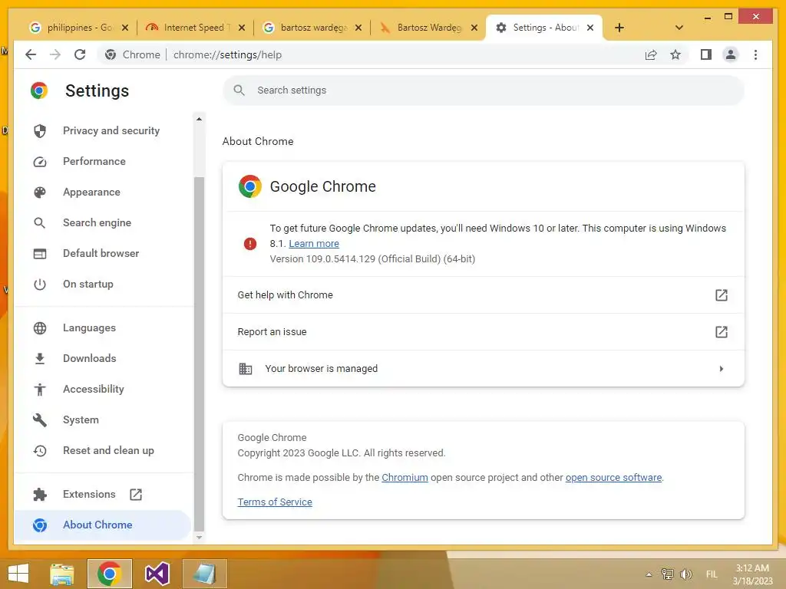This screenshot has width=786, height=589.
Task: Click the address bar URL
Action: pyautogui.click(x=227, y=54)
